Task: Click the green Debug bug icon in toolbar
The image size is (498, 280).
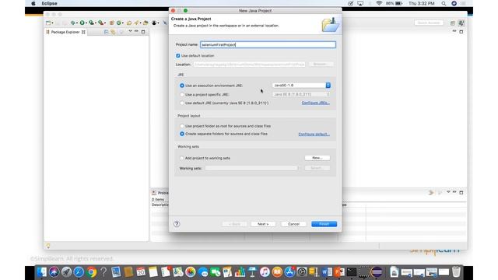Action: coord(72,23)
